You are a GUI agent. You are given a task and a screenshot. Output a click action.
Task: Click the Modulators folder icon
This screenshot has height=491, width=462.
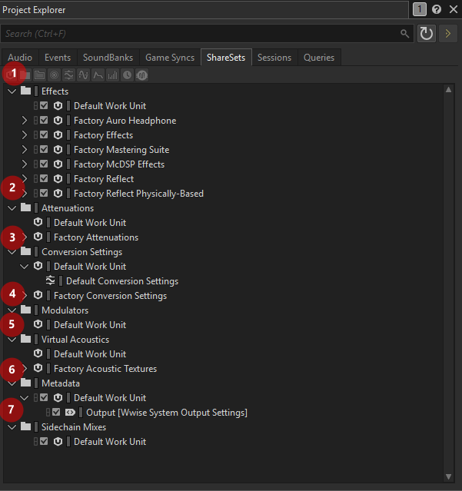click(25, 310)
